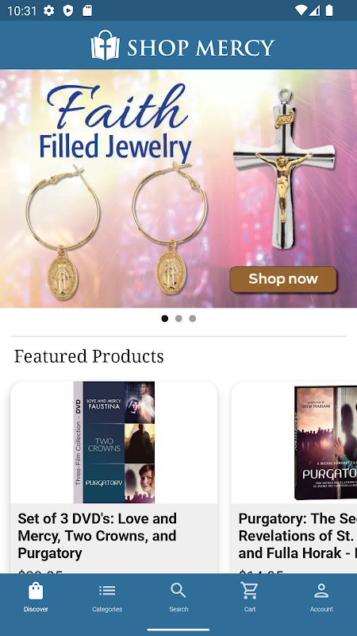Tap the settings gear in status bar

(49, 10)
